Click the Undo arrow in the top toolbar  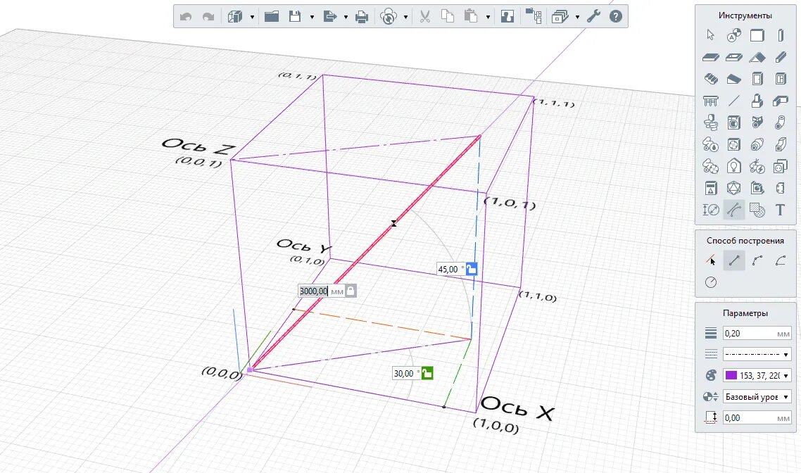185,17
